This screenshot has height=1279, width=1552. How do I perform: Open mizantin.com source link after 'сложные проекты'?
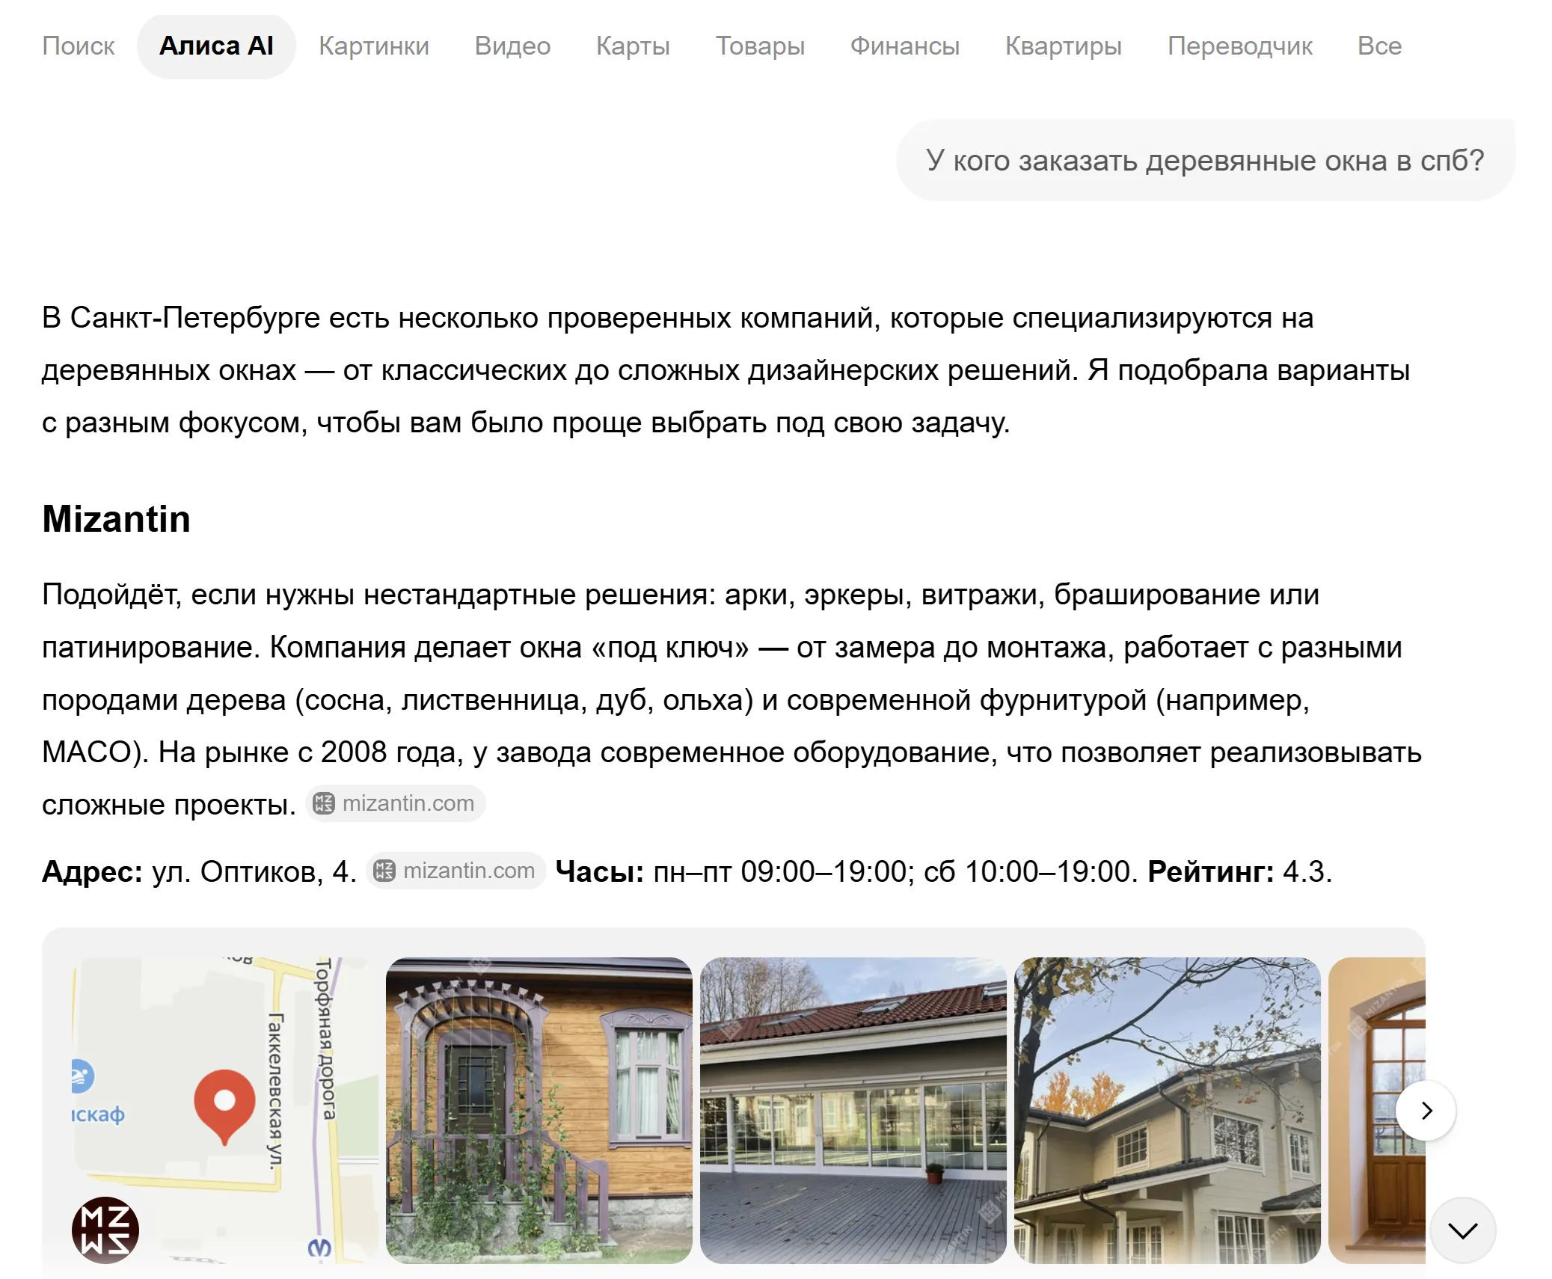pos(396,803)
